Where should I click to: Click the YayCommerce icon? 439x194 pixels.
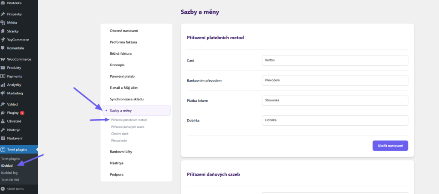(3, 40)
